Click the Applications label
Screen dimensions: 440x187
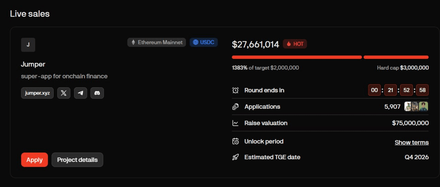(x=262, y=107)
